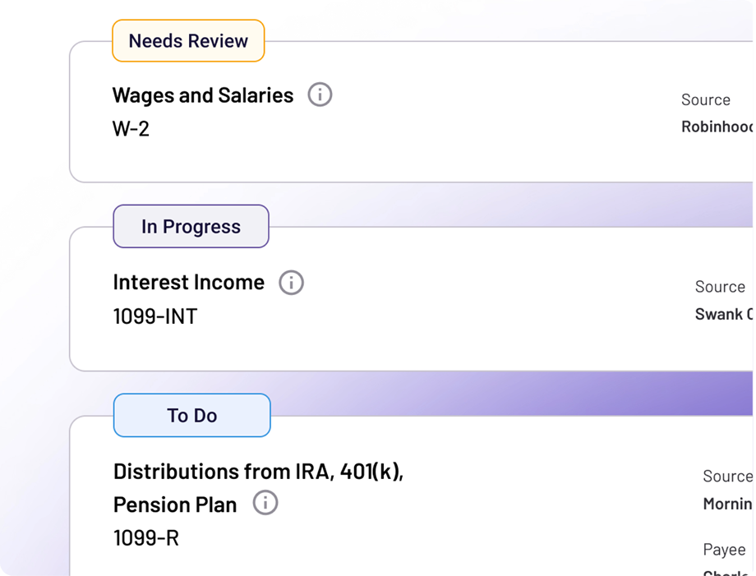Click the Source label in Interest Income card
Image resolution: width=756 pixels, height=576 pixels.
(720, 287)
